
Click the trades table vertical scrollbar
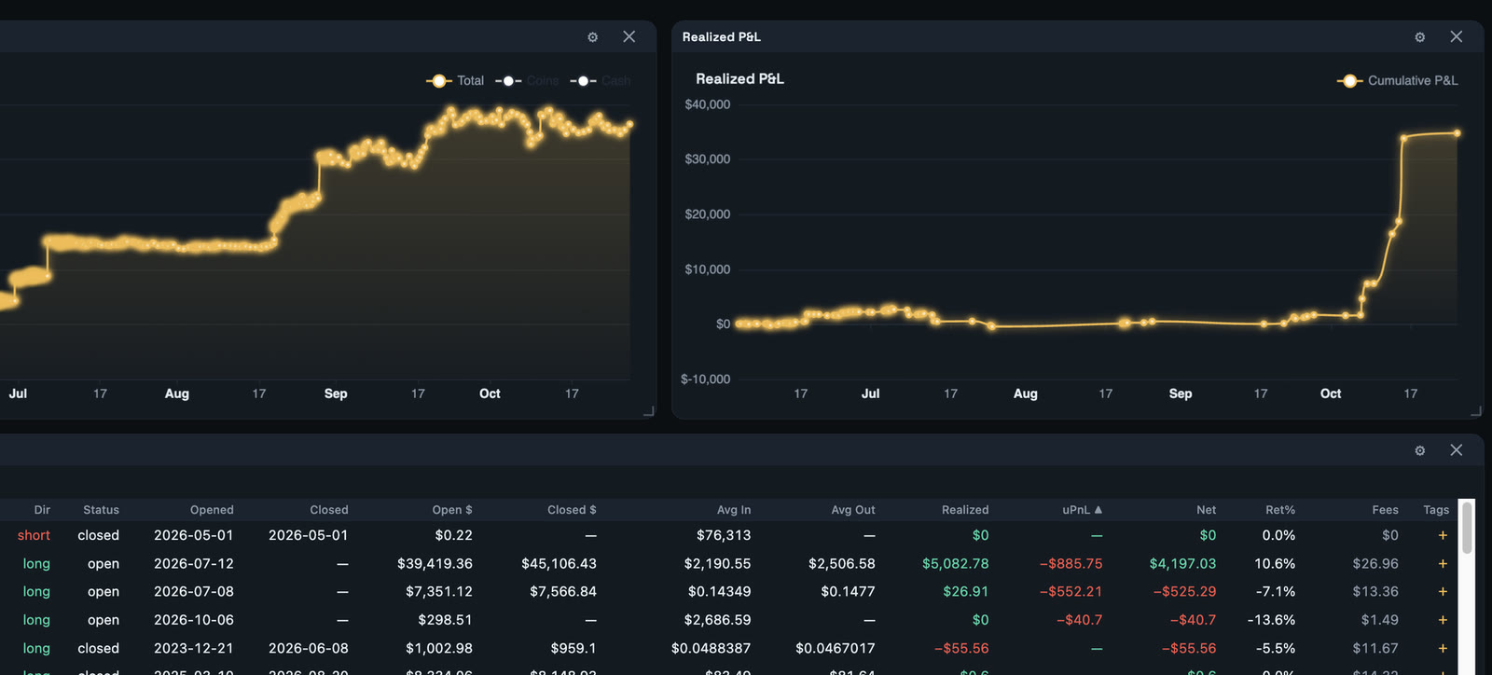(1467, 528)
